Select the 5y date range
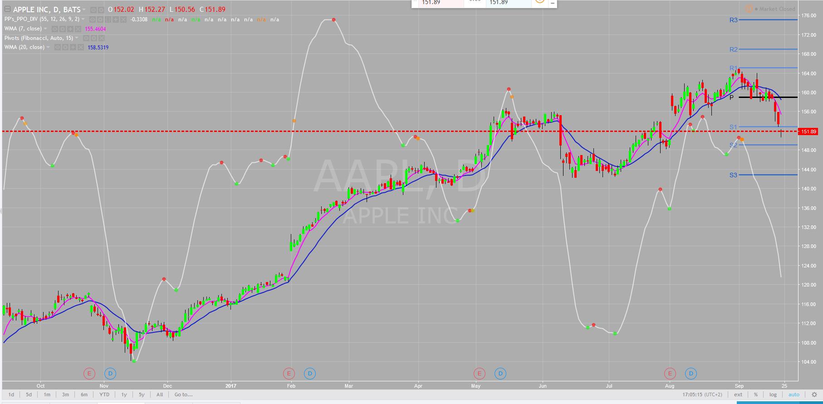Screen dimensions: 823x404 click(142, 394)
